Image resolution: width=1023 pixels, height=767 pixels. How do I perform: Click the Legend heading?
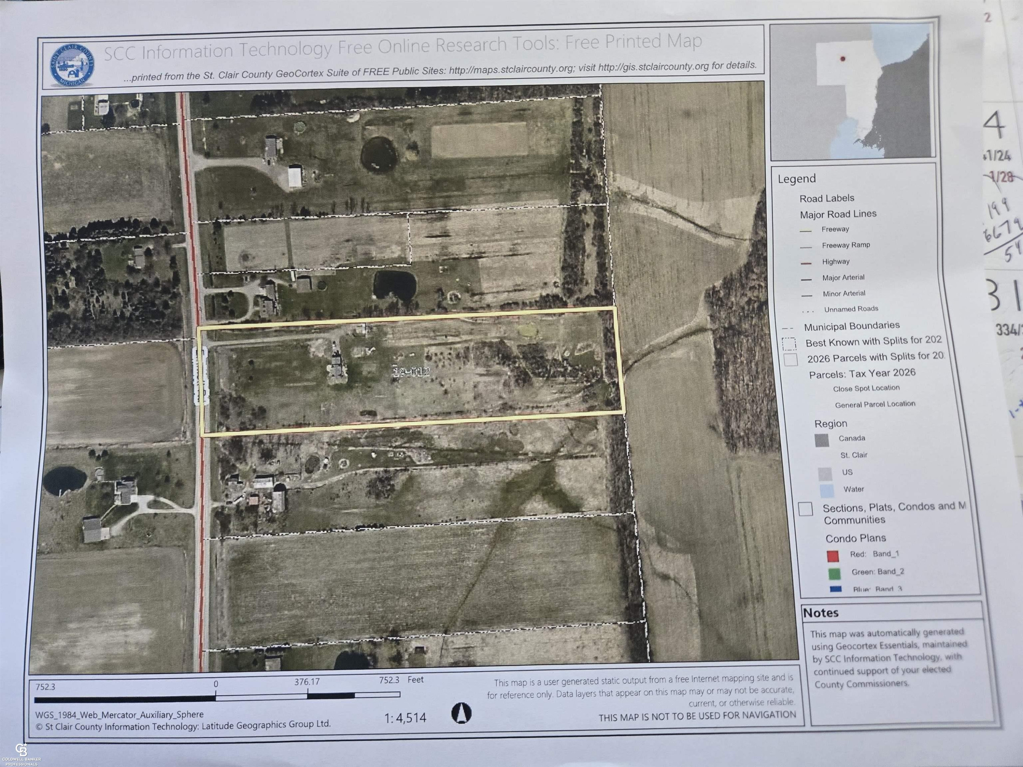point(796,179)
